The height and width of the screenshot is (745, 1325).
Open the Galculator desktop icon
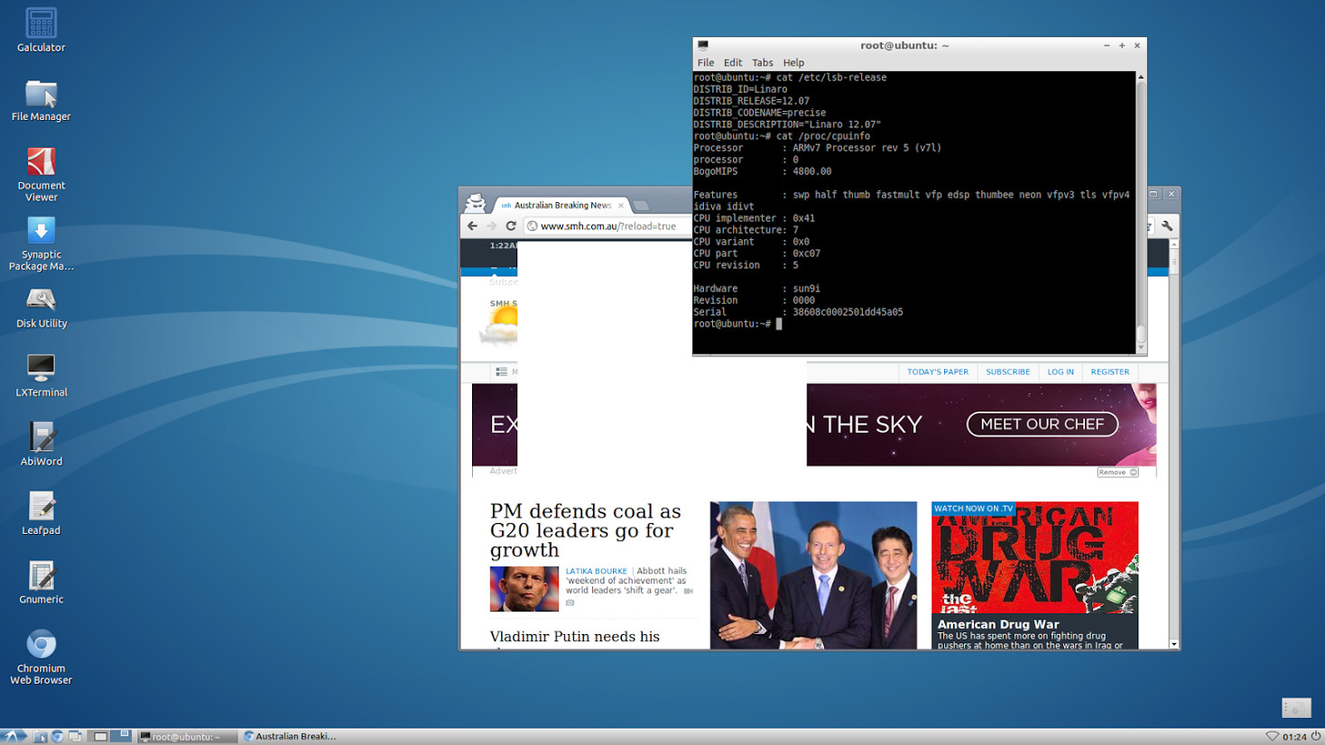41,30
